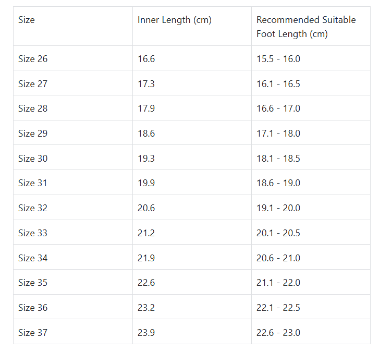Image resolution: width=380 pixels, height=351 pixels.
Task: Click the Size 35 cell
Action: point(33,283)
